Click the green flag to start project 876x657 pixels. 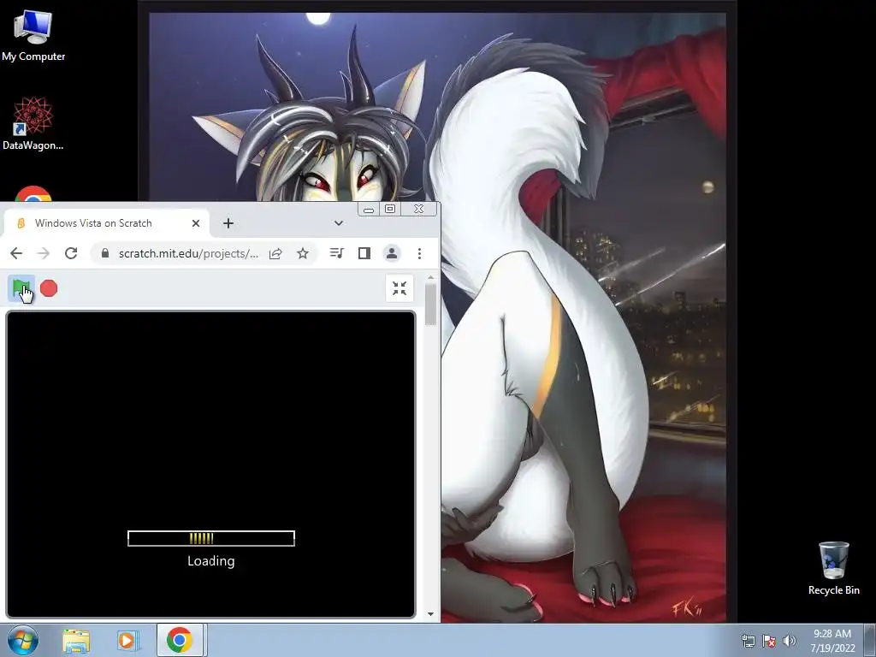pyautogui.click(x=21, y=289)
